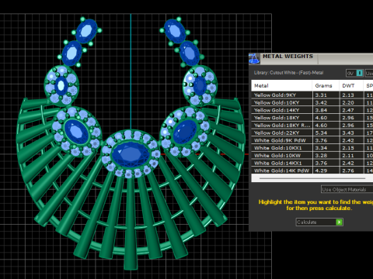Image resolution: width=373 pixels, height=279 pixels.
Task: Toggle the G/ teal switch
Action: 360,73
